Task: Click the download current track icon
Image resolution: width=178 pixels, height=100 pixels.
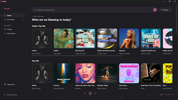Action: click(148, 95)
